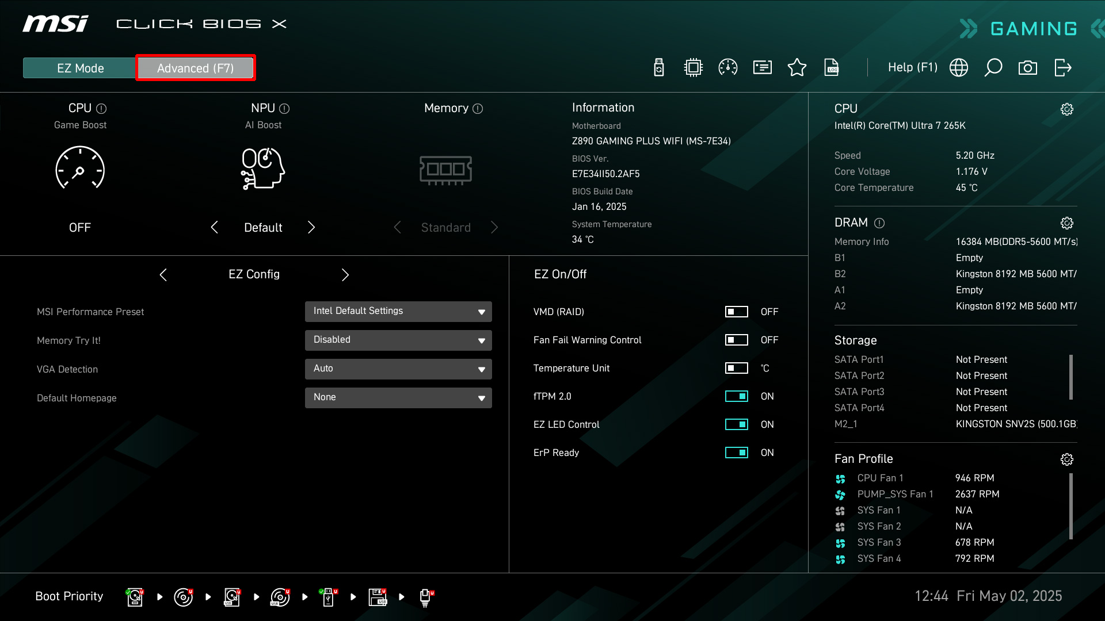1105x621 pixels.
Task: Open the LOG file icon
Action: (832, 67)
